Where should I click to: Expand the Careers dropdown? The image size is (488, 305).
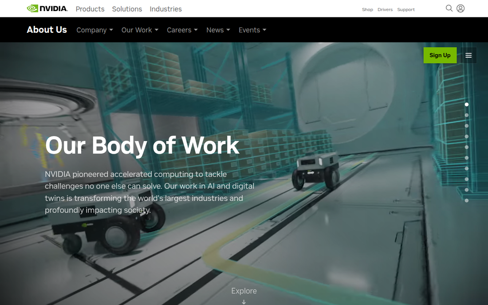coord(182,30)
